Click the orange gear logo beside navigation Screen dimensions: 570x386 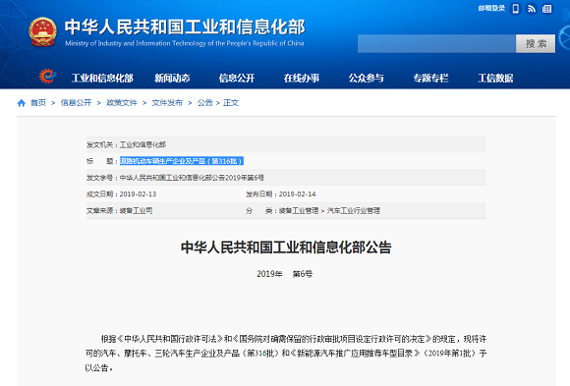(47, 76)
